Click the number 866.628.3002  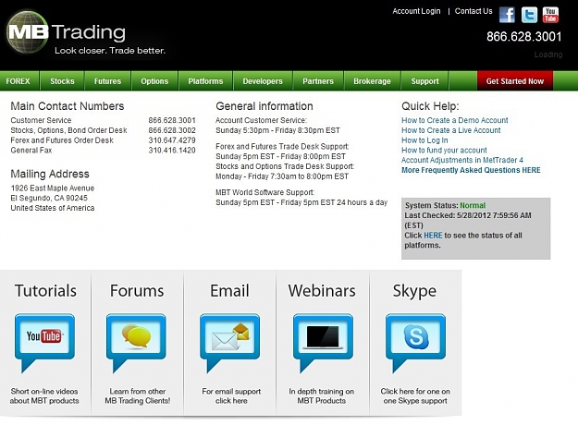click(172, 130)
